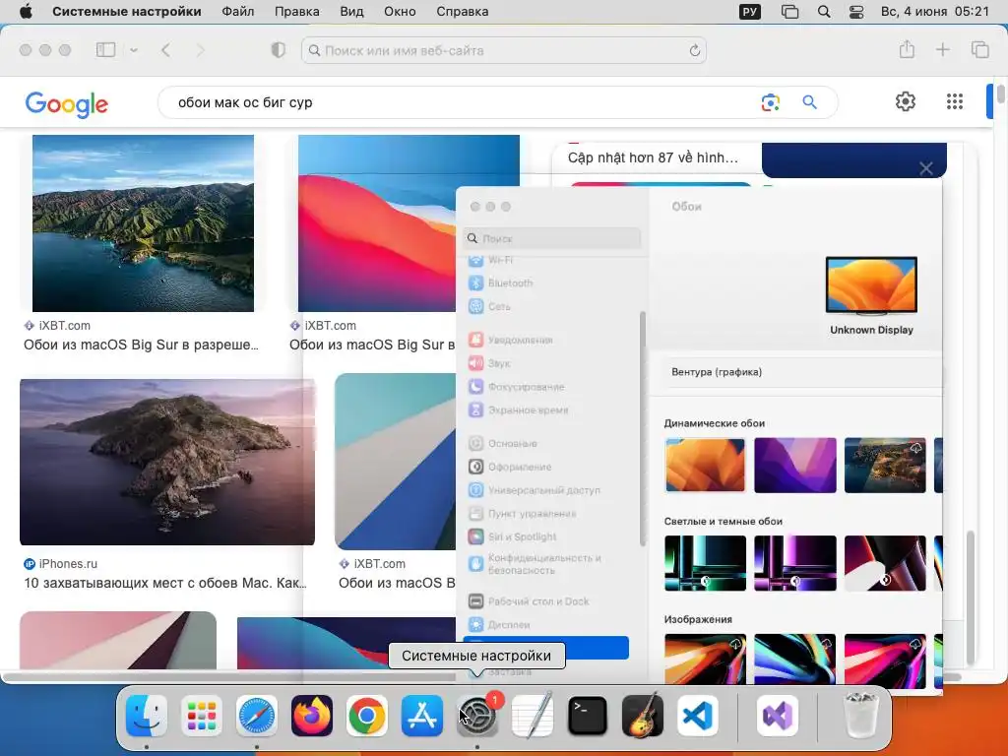Open Visual Studio Code in Dock

[x=698, y=716]
